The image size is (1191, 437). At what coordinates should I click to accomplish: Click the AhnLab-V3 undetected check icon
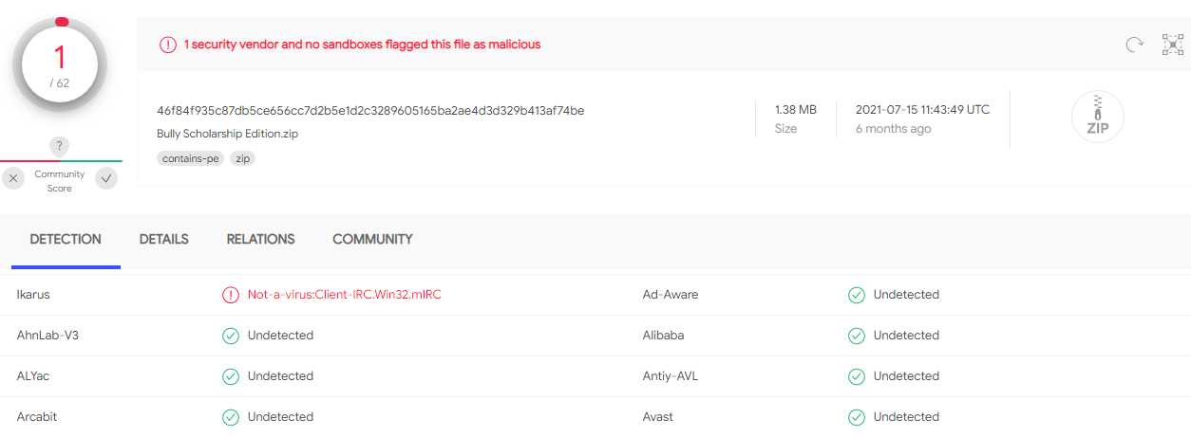coord(231,336)
